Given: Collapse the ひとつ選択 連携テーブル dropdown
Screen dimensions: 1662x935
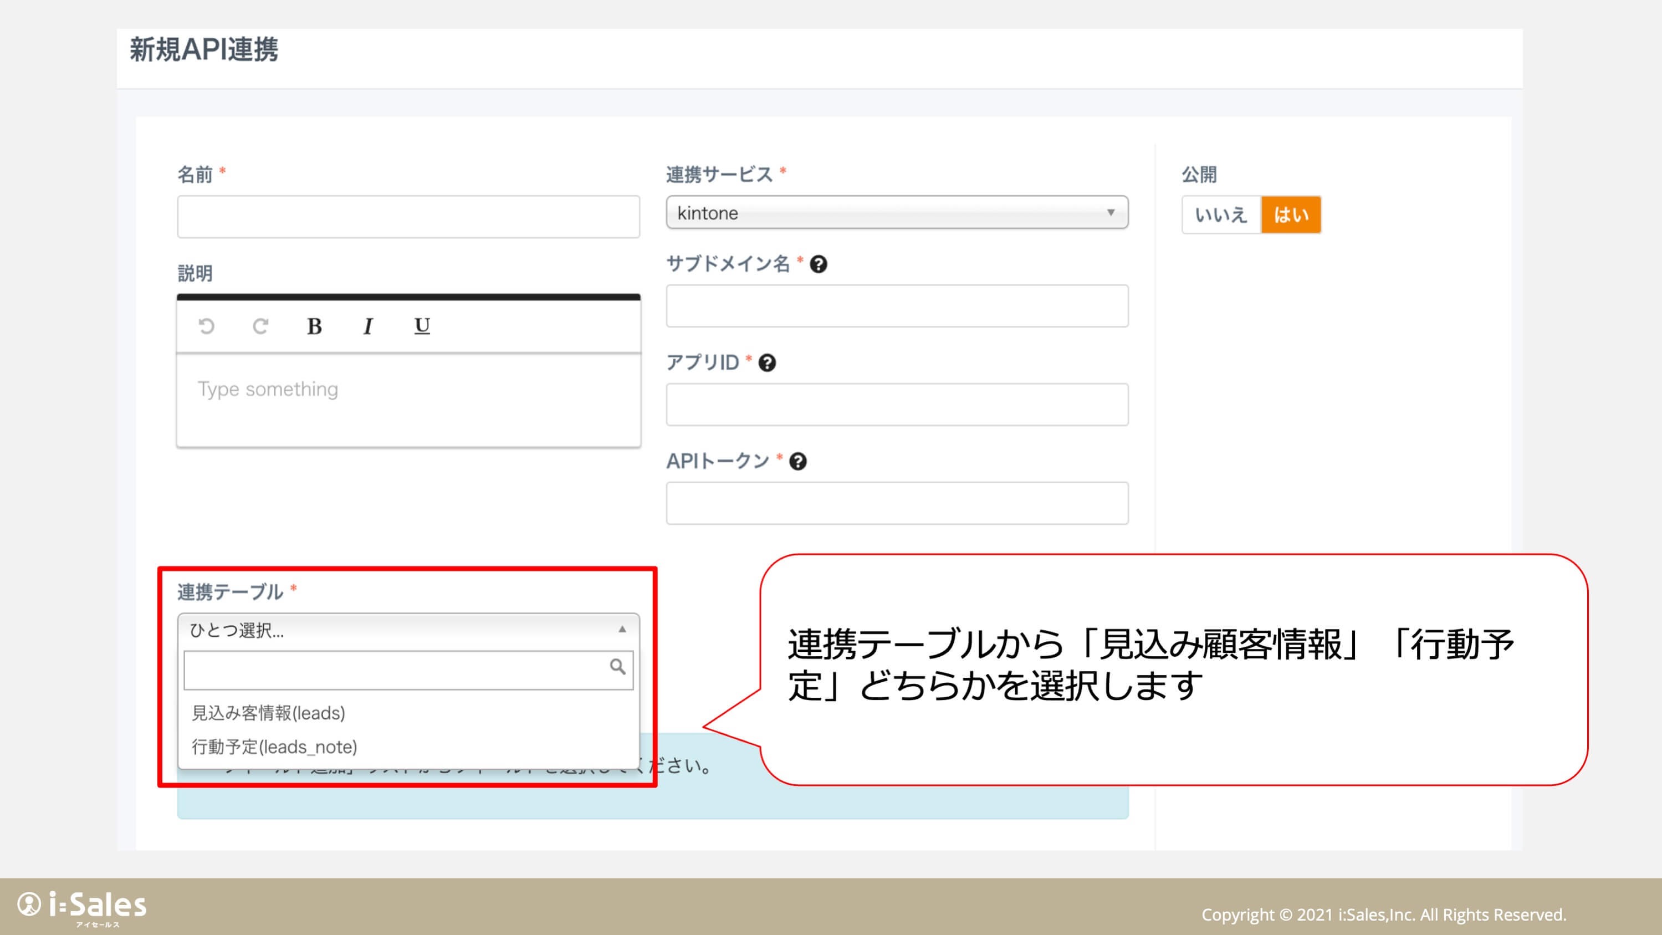Looking at the screenshot, I should click(408, 630).
